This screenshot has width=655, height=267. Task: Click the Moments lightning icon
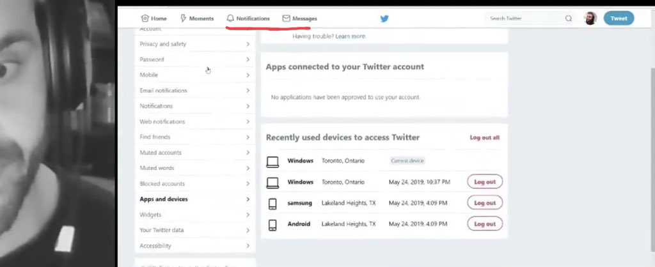183,19
